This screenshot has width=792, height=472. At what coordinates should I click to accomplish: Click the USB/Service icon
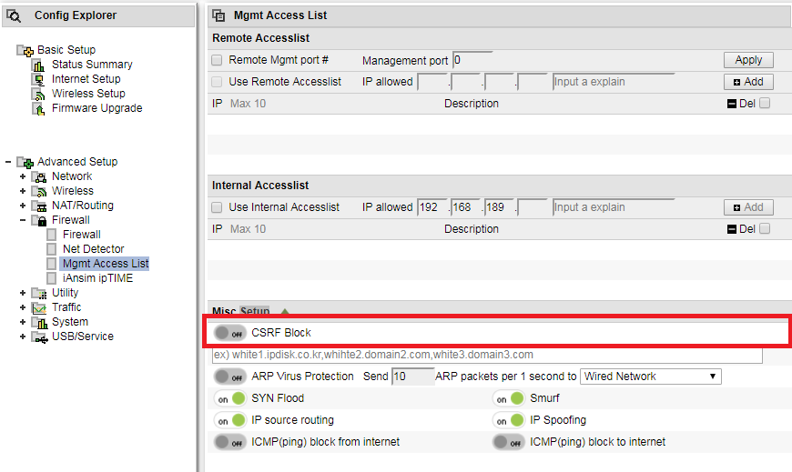pyautogui.click(x=39, y=337)
